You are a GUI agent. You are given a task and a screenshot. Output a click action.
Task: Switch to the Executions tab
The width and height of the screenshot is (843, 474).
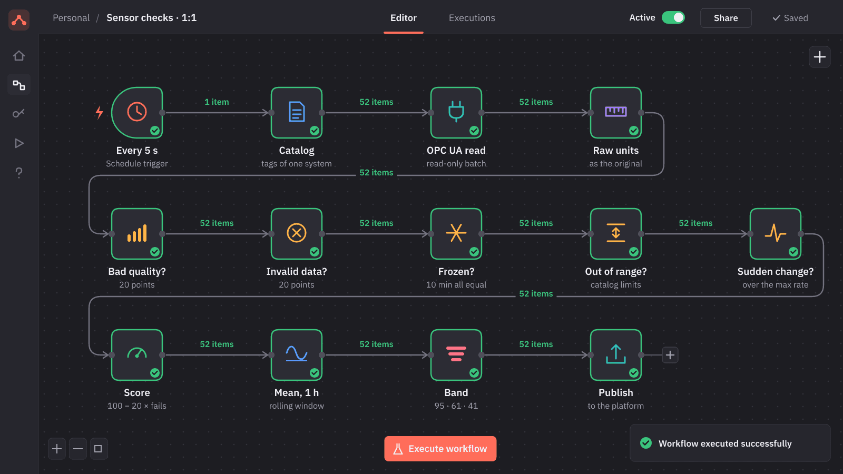[x=472, y=18]
